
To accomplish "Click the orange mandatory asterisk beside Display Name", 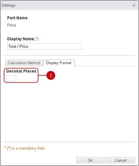I will click(x=36, y=39).
